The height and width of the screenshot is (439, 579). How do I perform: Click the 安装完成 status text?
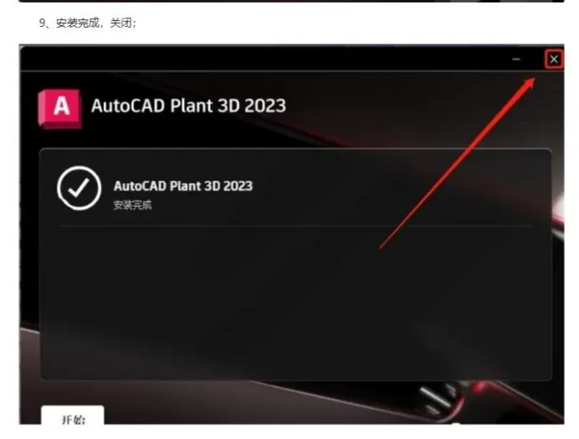132,205
